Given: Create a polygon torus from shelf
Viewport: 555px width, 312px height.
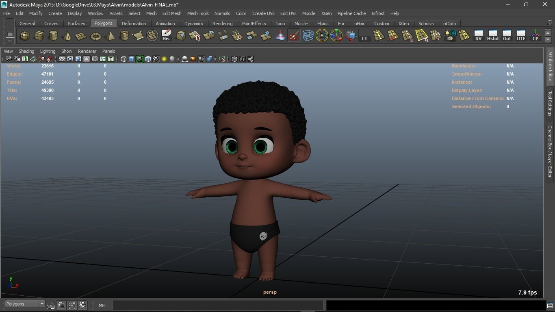Looking at the screenshot, I should (x=95, y=36).
